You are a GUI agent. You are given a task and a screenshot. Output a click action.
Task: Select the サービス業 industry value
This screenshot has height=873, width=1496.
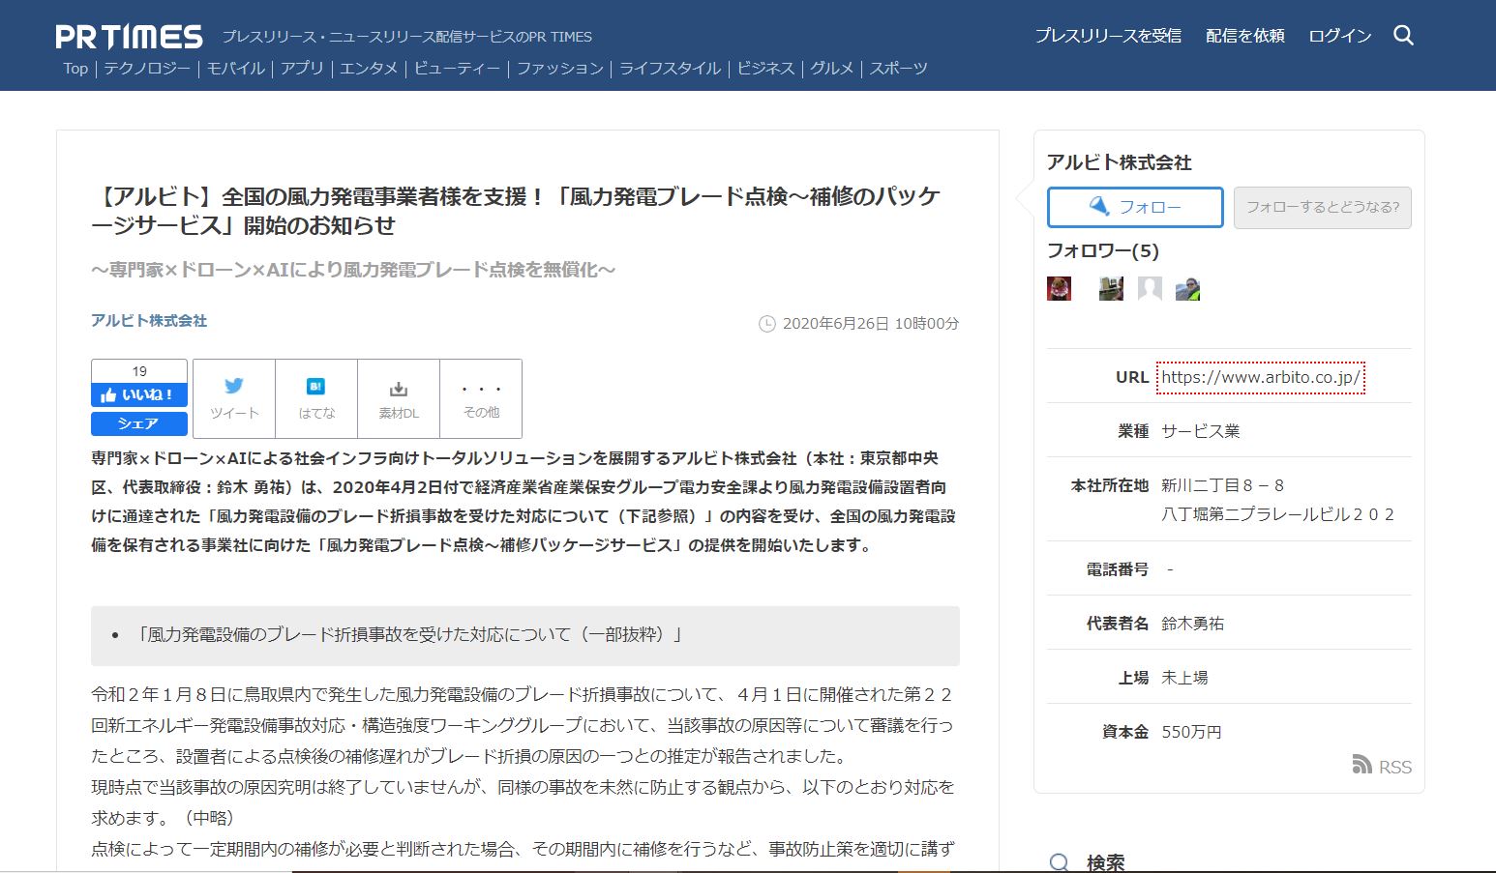pyautogui.click(x=1200, y=431)
